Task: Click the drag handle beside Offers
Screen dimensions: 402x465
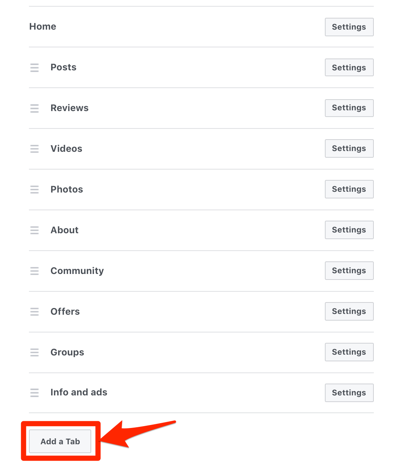Action: 34,312
